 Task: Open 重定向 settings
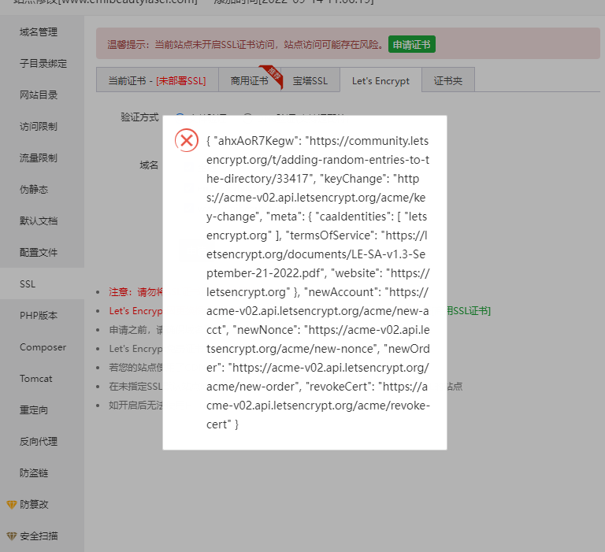click(x=34, y=410)
